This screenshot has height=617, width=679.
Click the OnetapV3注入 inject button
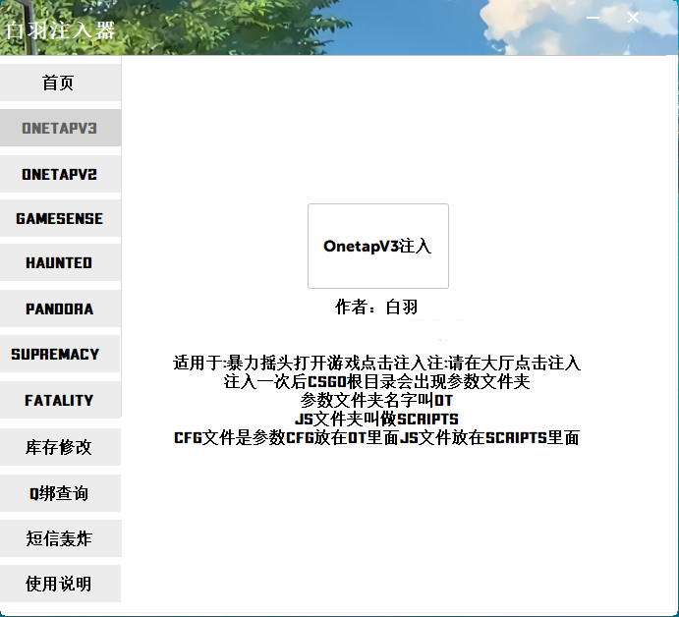[x=378, y=246]
